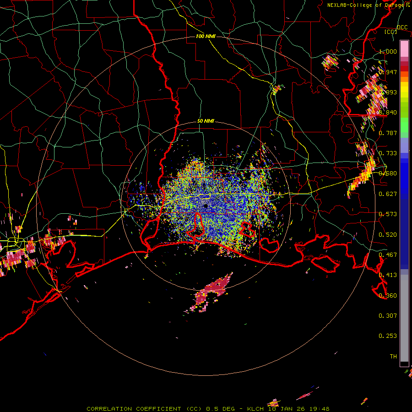Click the 0.307 legend value
Image resolution: width=412 pixels, height=412 pixels.
pos(388,315)
